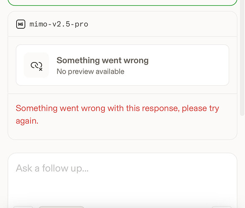Click the gray pill button below follow-up box
245x208 pixels.
(x=61, y=207)
